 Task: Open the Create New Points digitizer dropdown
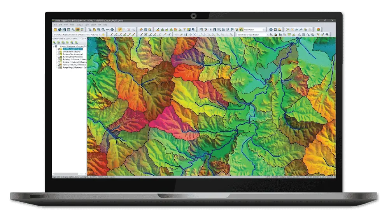(x=77, y=35)
